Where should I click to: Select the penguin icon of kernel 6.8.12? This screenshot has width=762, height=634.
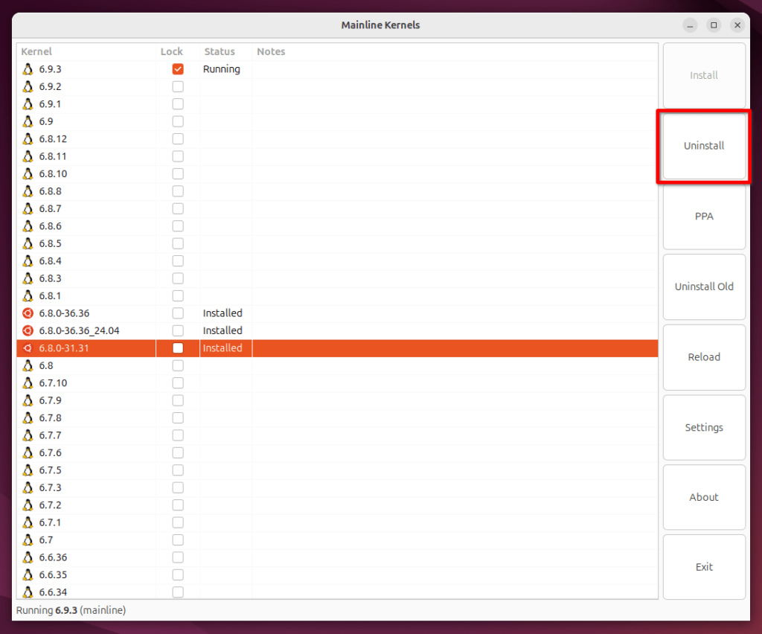click(28, 139)
